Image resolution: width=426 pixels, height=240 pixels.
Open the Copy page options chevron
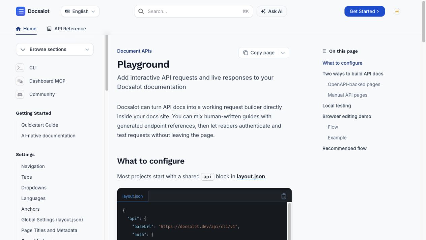tap(283, 53)
